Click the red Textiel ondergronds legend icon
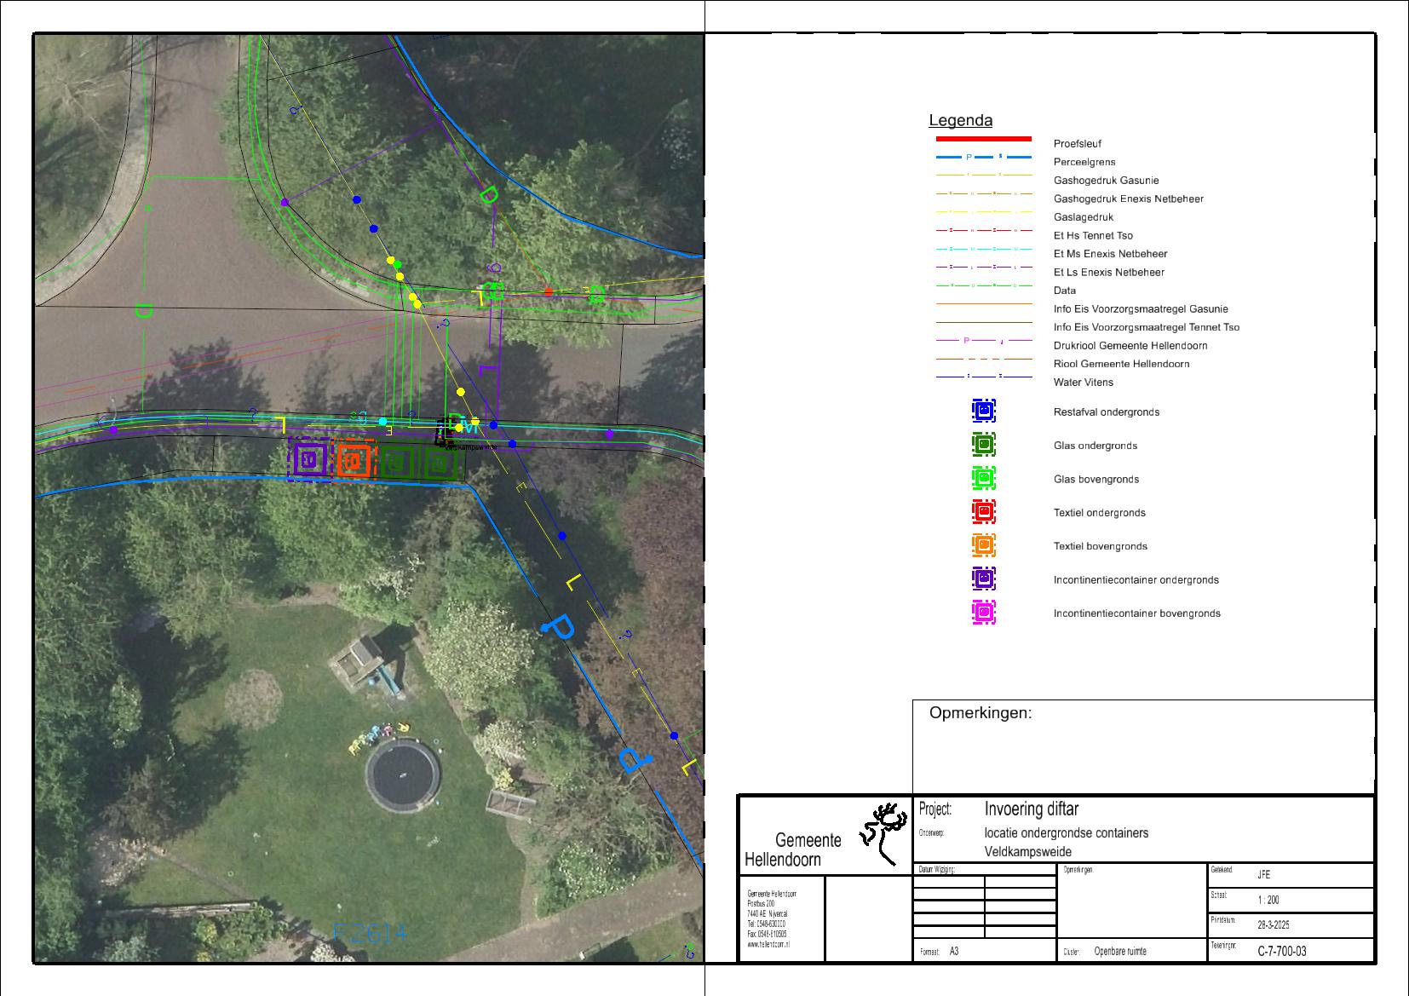This screenshot has width=1409, height=996. pyautogui.click(x=983, y=512)
